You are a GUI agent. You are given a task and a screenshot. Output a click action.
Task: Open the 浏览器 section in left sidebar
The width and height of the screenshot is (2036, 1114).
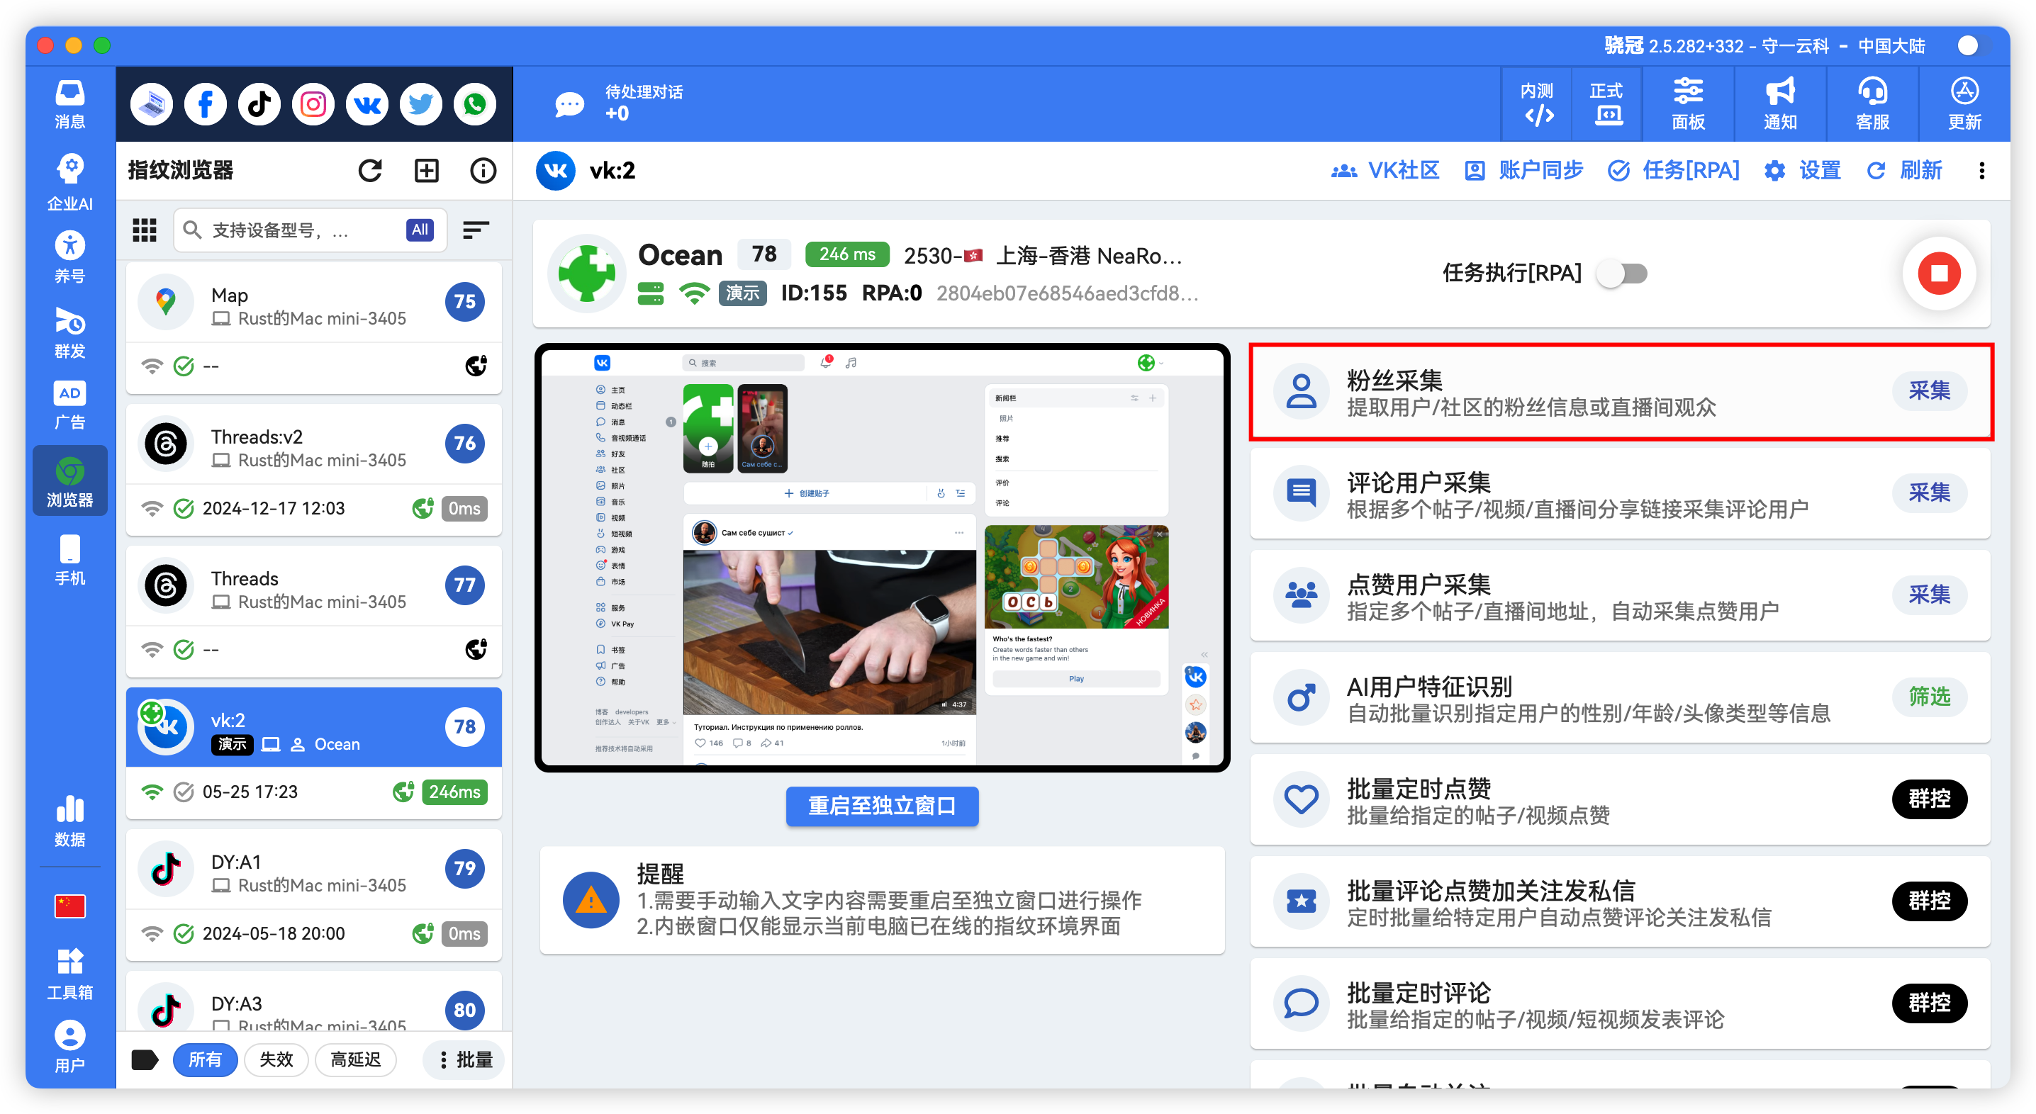pos(69,480)
